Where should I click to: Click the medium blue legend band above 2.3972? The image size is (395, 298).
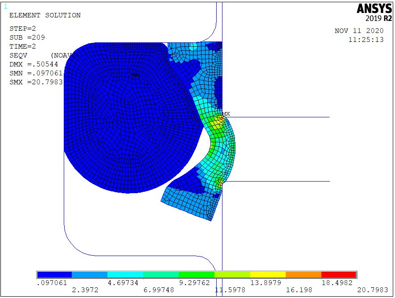pos(90,274)
